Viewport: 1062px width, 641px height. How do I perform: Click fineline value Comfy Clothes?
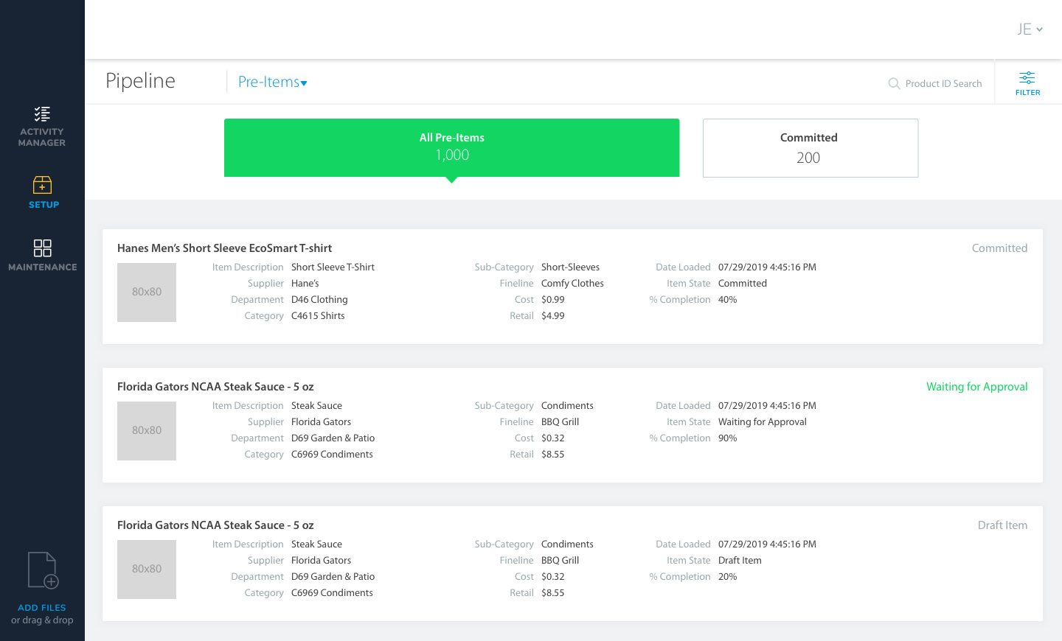(572, 284)
